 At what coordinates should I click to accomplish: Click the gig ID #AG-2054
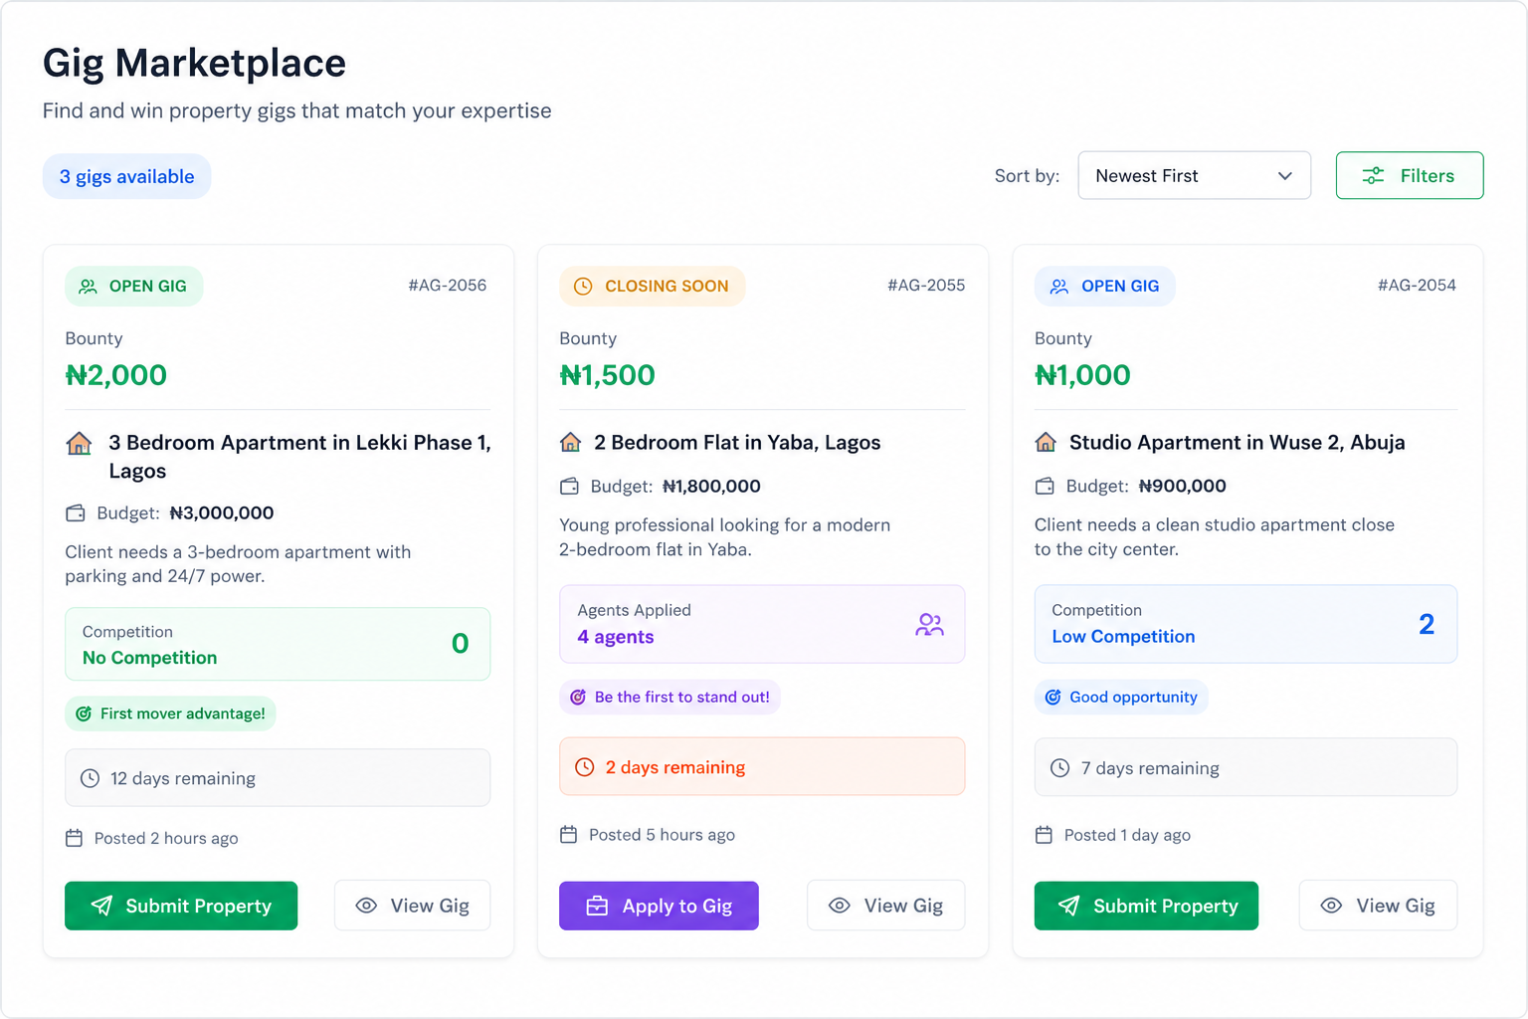[x=1417, y=286]
